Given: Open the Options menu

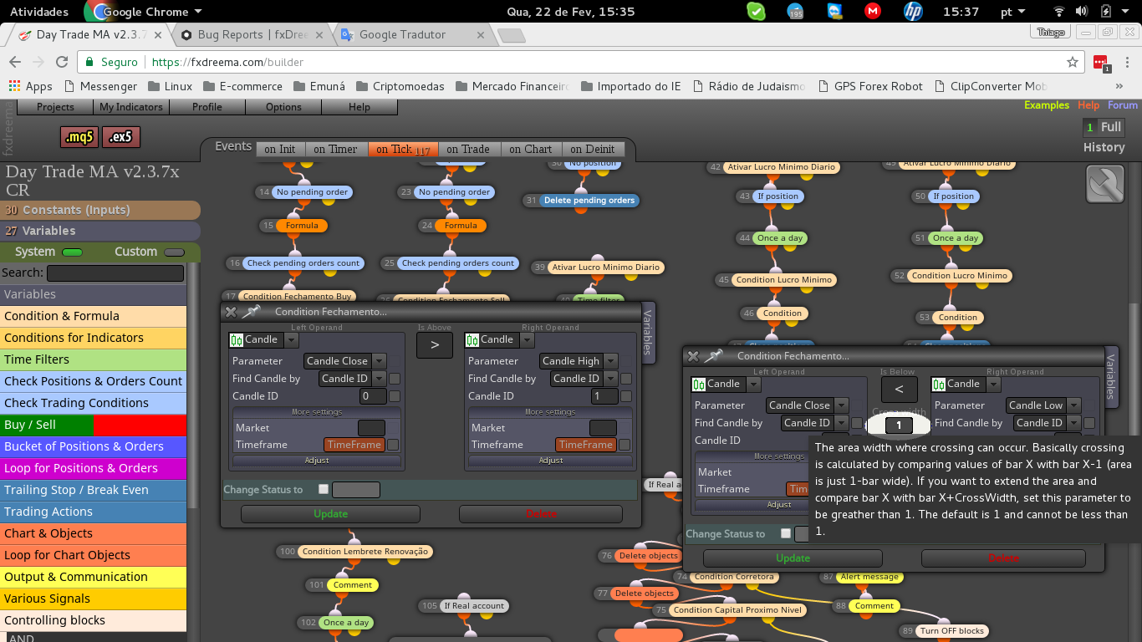Looking at the screenshot, I should (283, 107).
